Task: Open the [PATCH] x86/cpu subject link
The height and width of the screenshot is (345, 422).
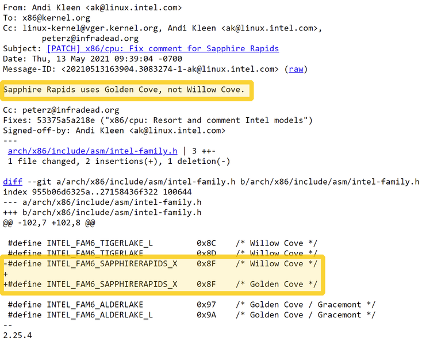Action: click(x=163, y=49)
